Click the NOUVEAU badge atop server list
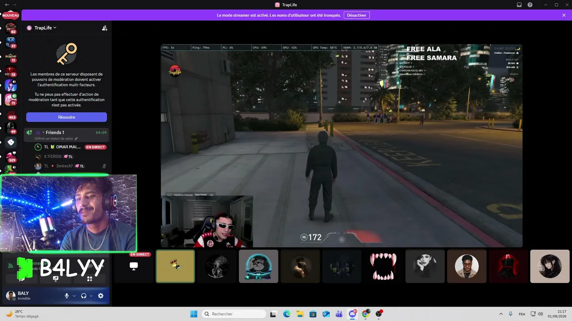The height and width of the screenshot is (321, 572). tap(11, 15)
